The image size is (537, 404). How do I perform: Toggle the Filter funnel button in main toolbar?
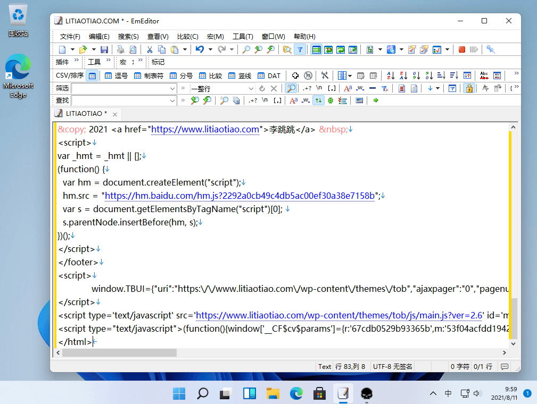click(x=300, y=49)
